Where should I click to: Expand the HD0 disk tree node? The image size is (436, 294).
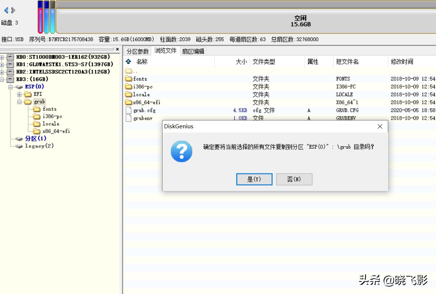[x=2, y=57]
